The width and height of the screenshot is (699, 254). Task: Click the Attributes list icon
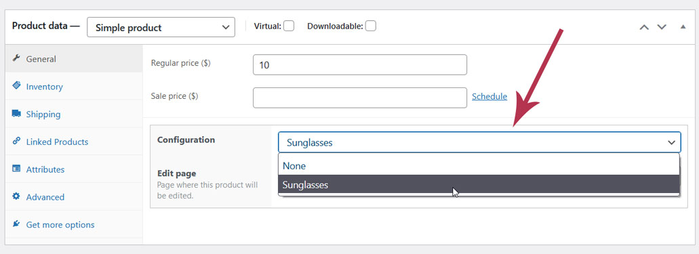16,169
